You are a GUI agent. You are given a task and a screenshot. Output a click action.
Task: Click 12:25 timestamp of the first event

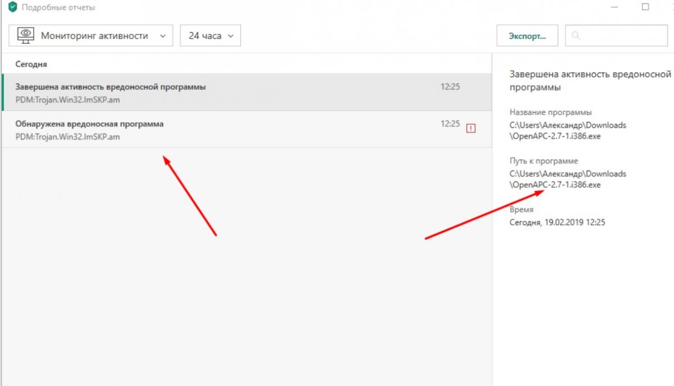point(450,87)
